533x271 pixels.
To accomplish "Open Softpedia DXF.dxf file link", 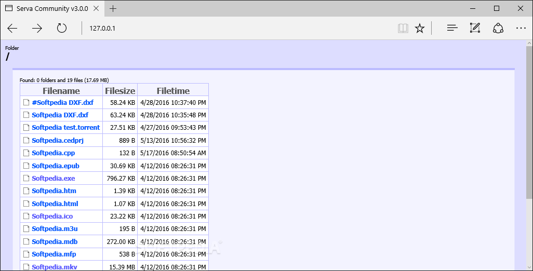I will click(60, 115).
